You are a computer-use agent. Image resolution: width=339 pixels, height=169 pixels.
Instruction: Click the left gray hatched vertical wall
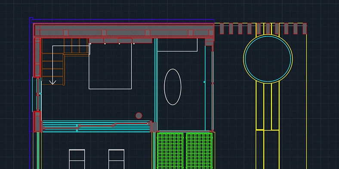coord(37,57)
